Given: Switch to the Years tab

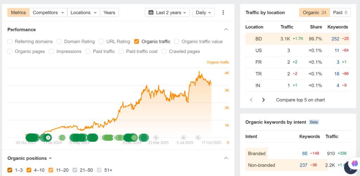Looking at the screenshot, I should 109,13.
